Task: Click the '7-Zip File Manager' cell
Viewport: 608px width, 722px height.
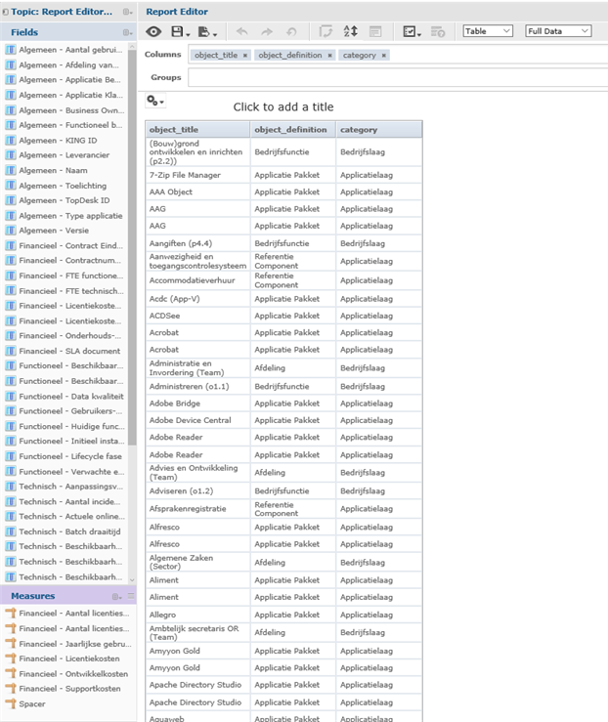Action: (197, 175)
